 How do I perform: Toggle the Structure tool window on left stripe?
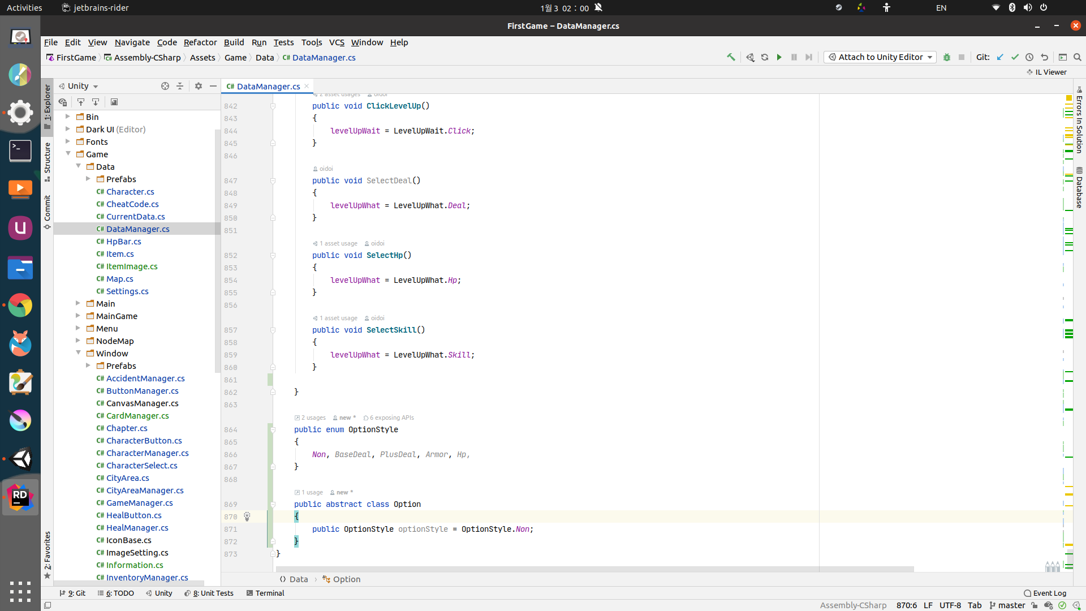coord(48,162)
